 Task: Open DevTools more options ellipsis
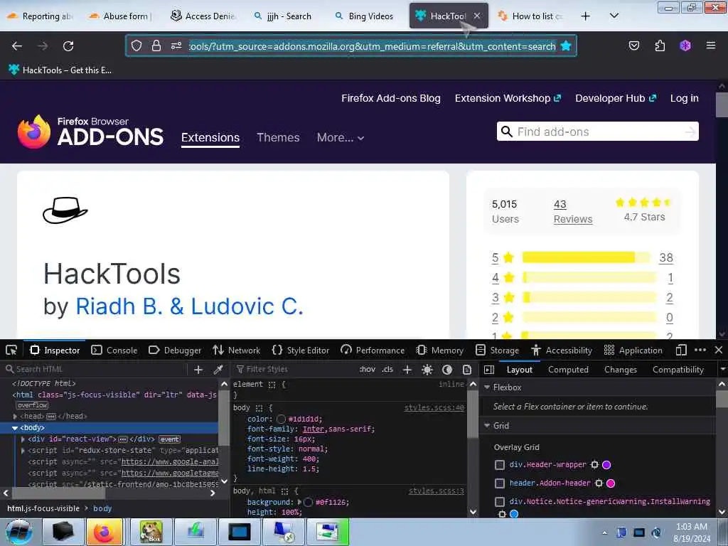pyautogui.click(x=700, y=350)
